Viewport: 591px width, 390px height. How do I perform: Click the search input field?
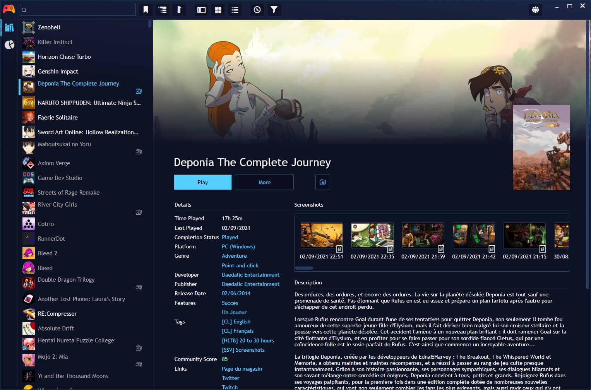pos(78,10)
